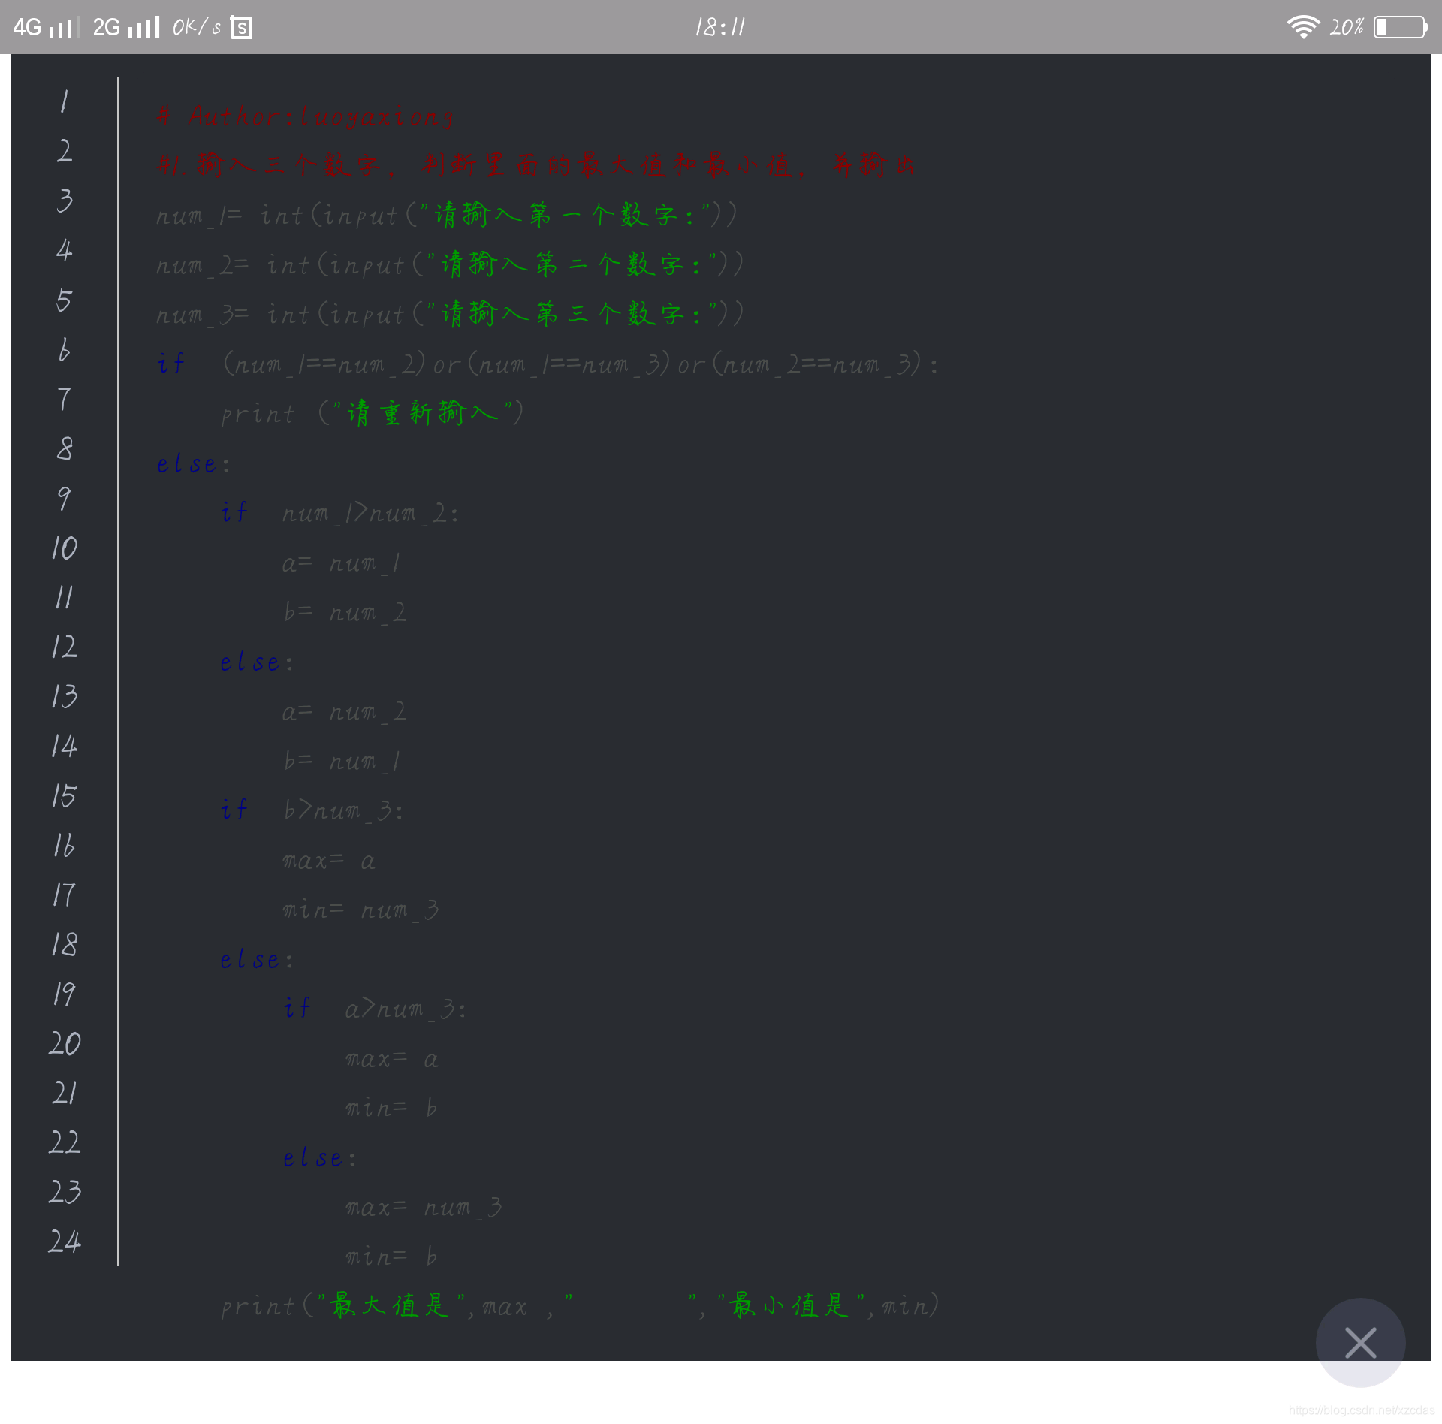
Task: Open the blog.csdn.net watermark link
Action: [1362, 1410]
